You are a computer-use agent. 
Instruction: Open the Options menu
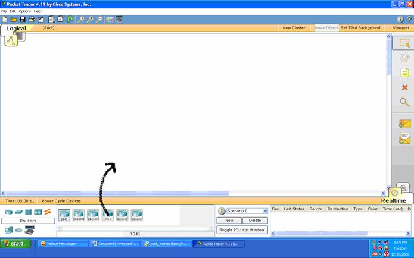24,11
